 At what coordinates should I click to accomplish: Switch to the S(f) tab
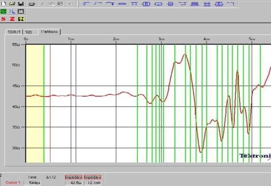tap(29, 32)
